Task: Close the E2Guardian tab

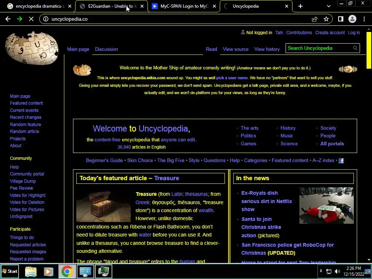Action: [142, 6]
